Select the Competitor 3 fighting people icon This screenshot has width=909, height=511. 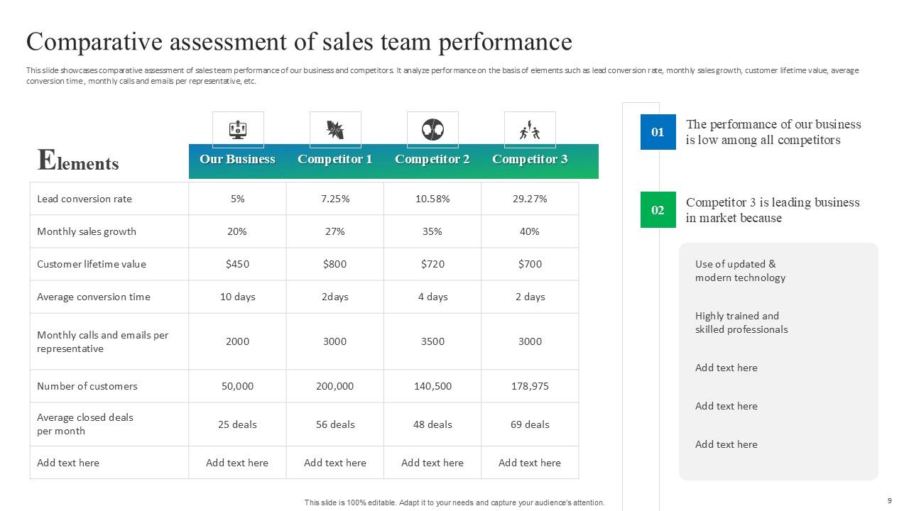pyautogui.click(x=530, y=131)
